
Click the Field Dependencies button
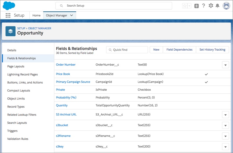(x=179, y=50)
